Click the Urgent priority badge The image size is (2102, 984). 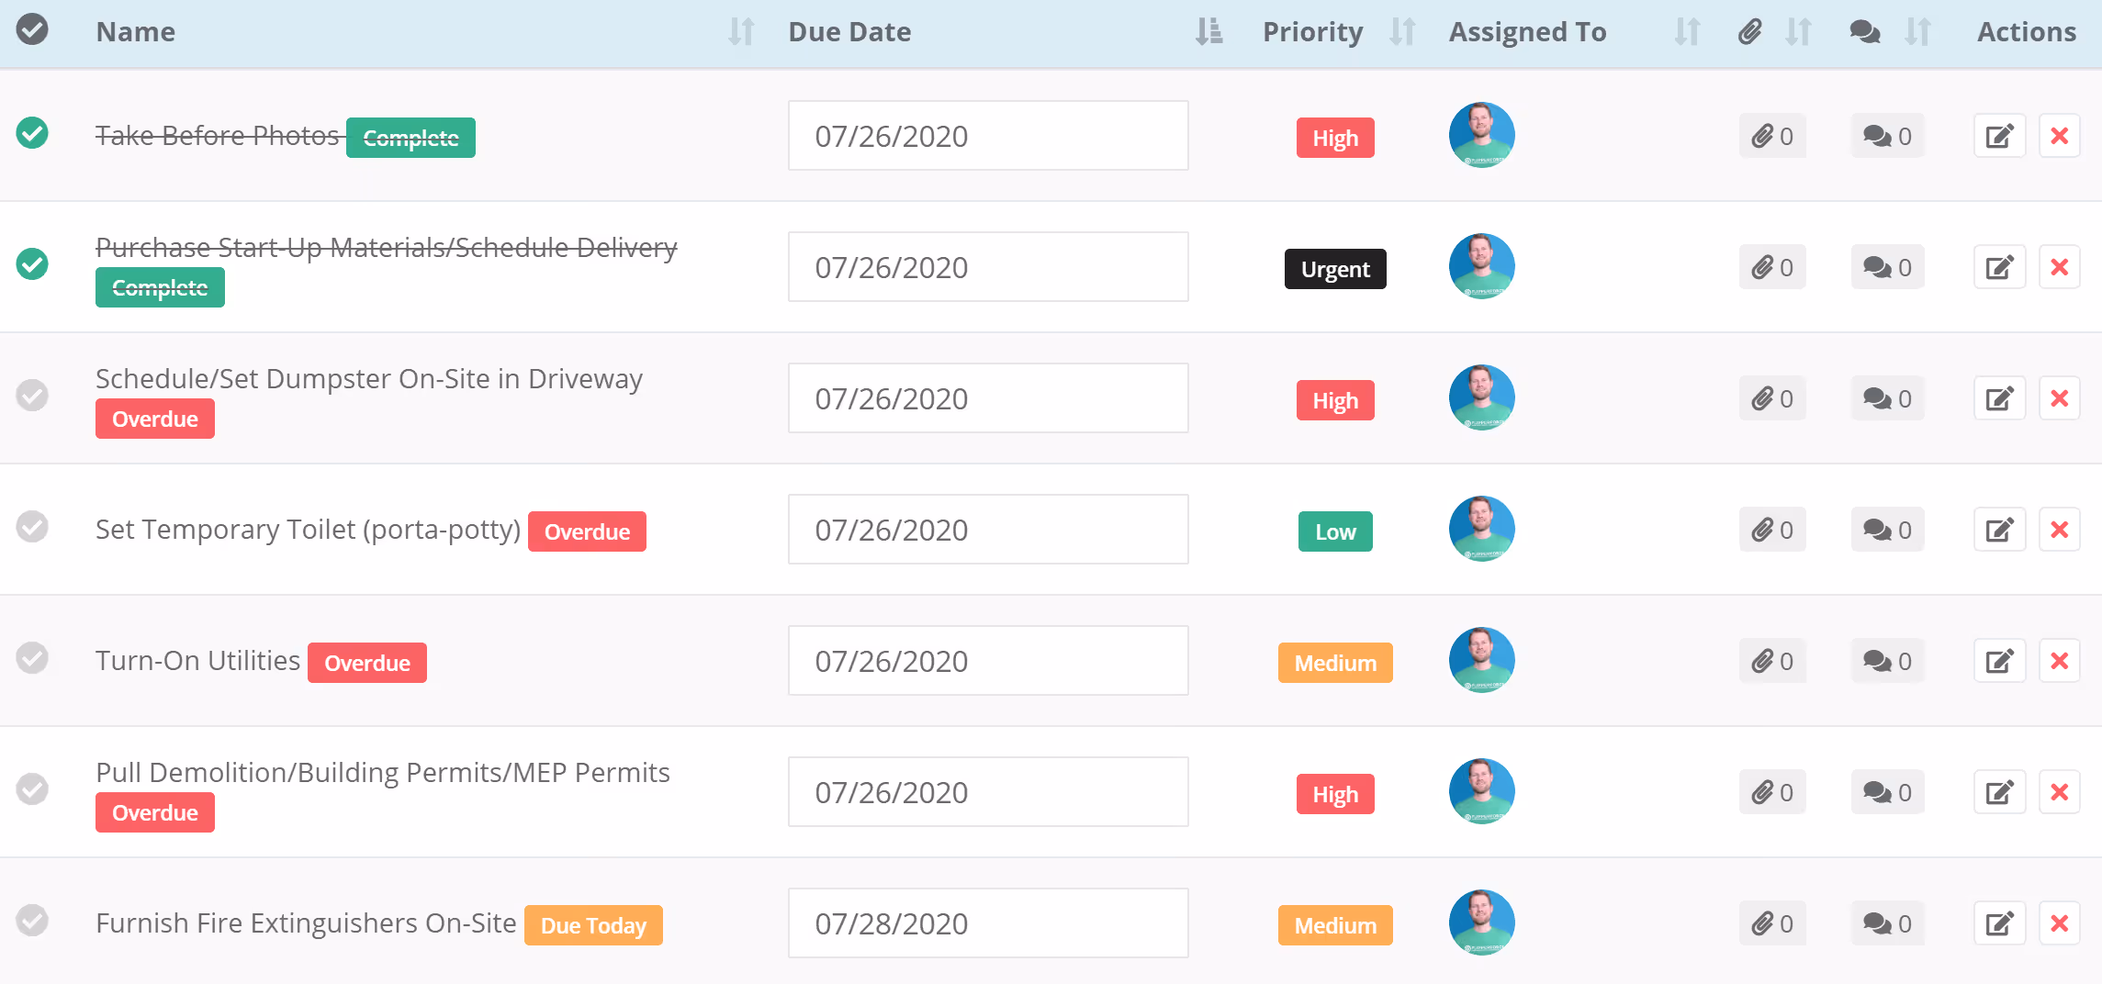pyautogui.click(x=1335, y=269)
